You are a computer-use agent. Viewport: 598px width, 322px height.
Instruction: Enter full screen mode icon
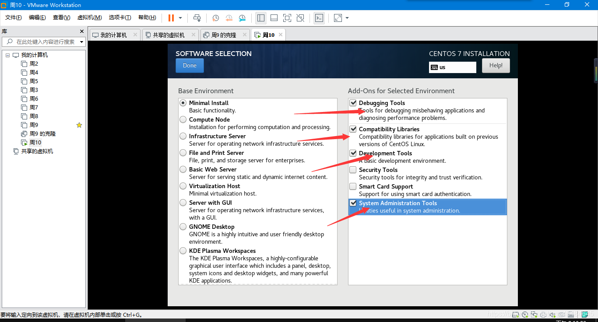tap(287, 18)
